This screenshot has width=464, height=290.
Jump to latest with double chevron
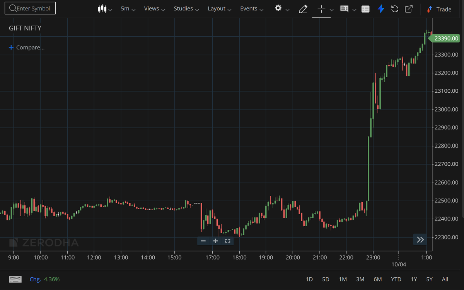(x=420, y=240)
